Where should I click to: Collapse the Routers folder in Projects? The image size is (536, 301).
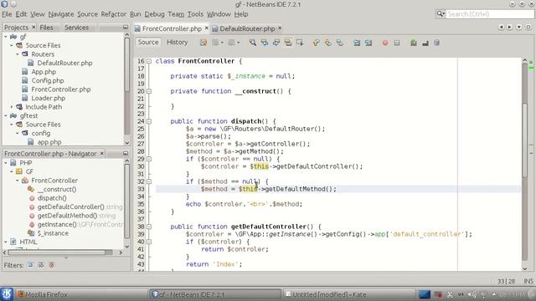[x=18, y=54]
